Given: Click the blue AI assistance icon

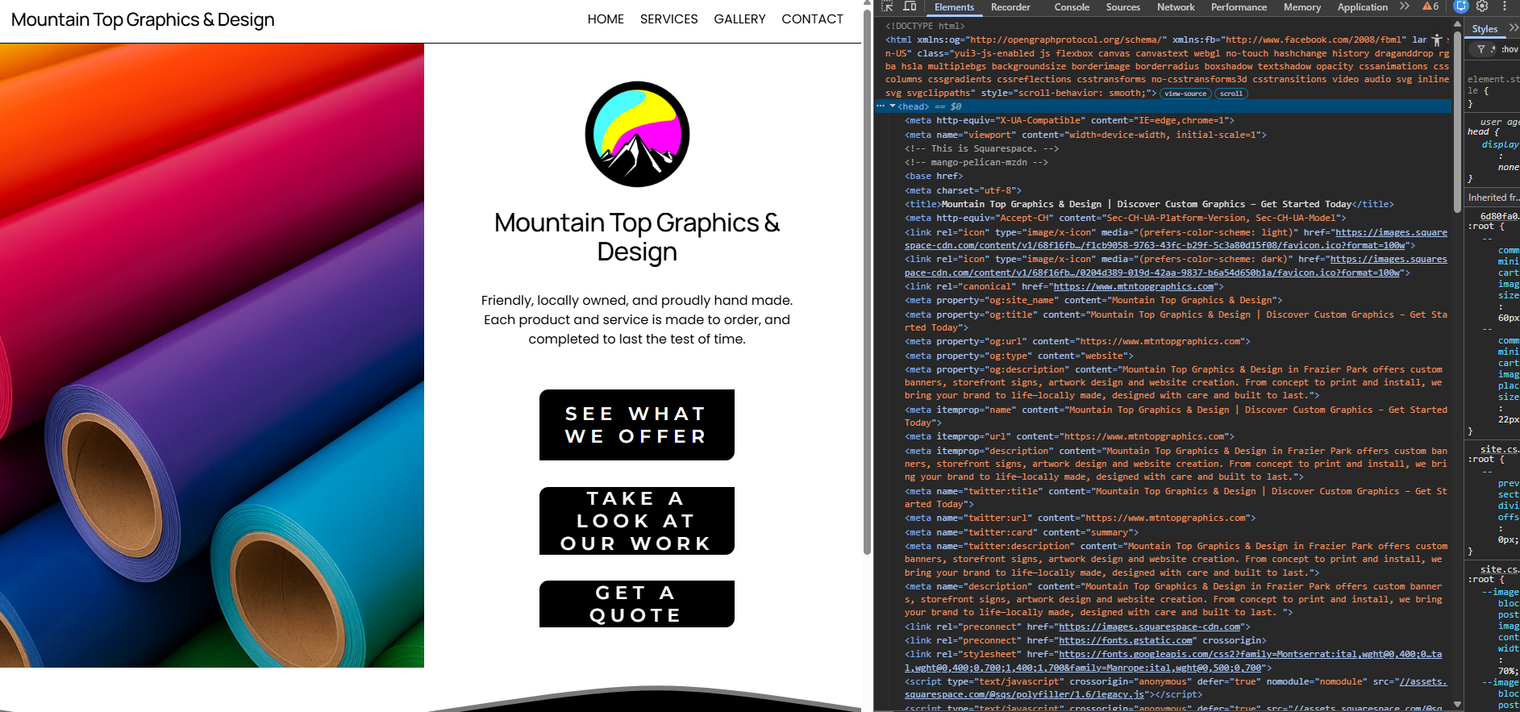Looking at the screenshot, I should [1460, 6].
